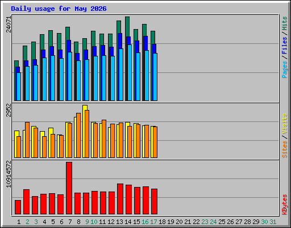Select day 18 on the x-axis

[x=162, y=222]
